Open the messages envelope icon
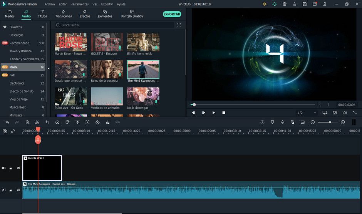The height and width of the screenshot is (214, 362). pyautogui.click(x=315, y=4)
